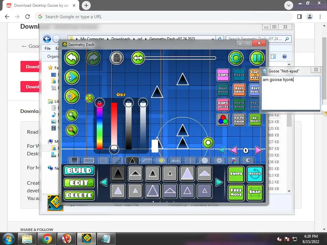
Task: Open Chrome from the taskbar
Action: click(x=47, y=239)
